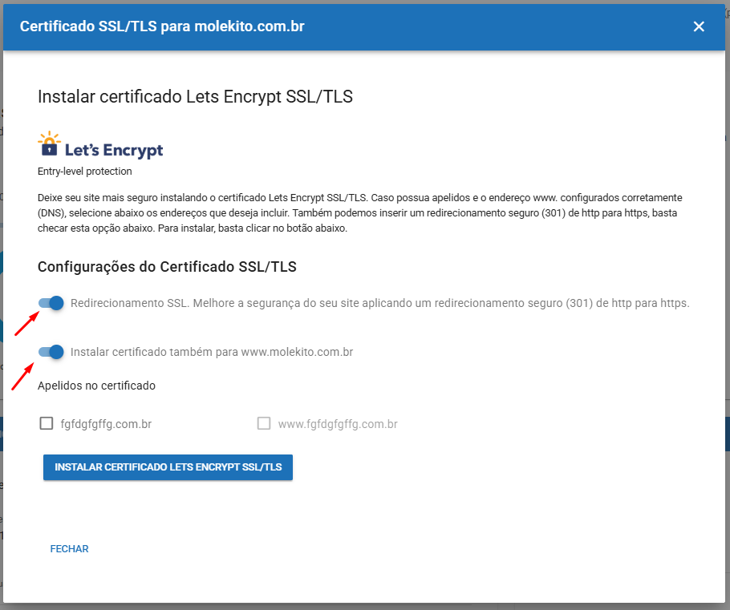Click the fgfdgfgffg.com.br alias label text

pos(106,424)
